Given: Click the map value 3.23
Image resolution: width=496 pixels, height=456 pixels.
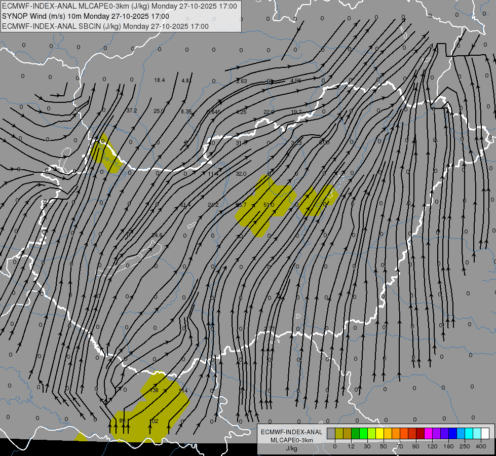Looking at the screenshot, I should point(296,143).
